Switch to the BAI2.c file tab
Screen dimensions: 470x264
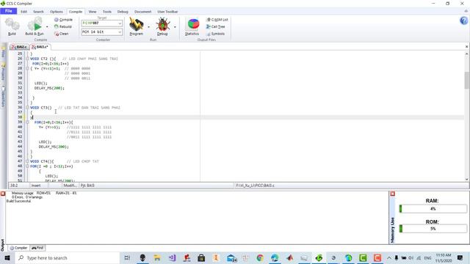point(20,47)
